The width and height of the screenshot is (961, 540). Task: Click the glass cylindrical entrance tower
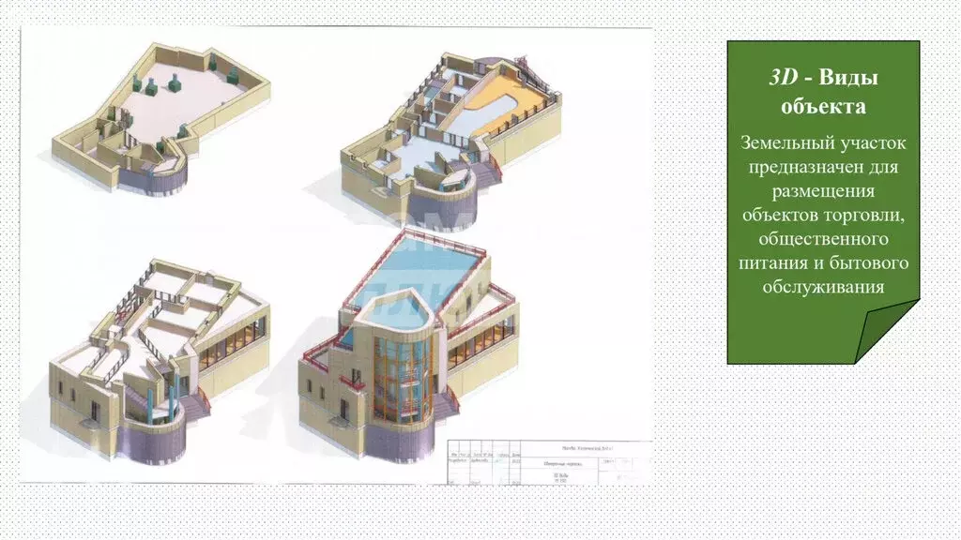coord(403,380)
